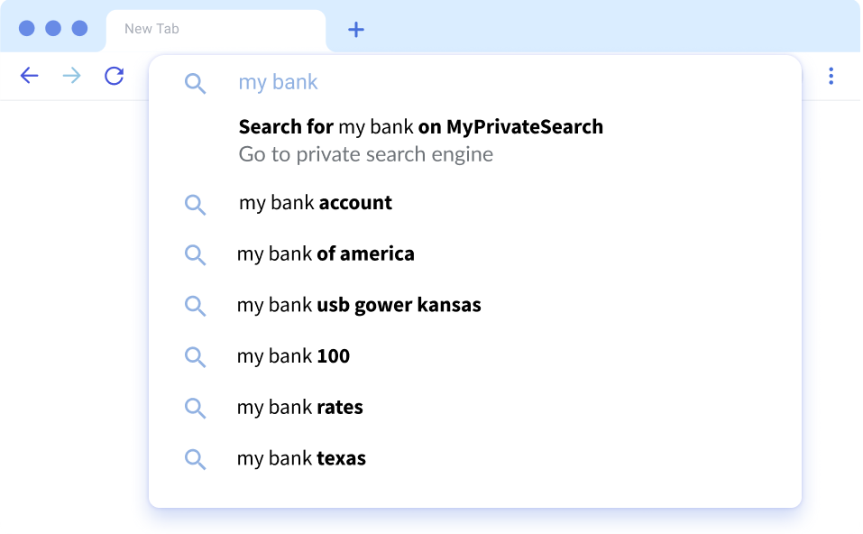
Task: Click the 'my bank' search input text
Action: (x=278, y=83)
